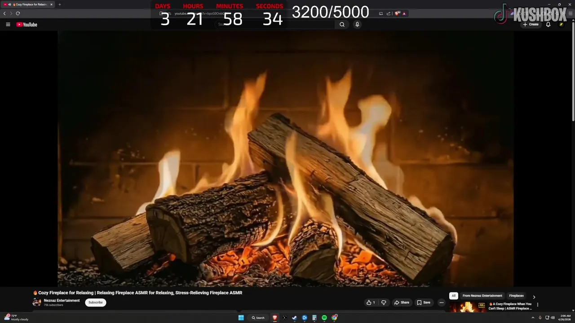
Task: Start voice search with the microphone icon
Action: 357,25
